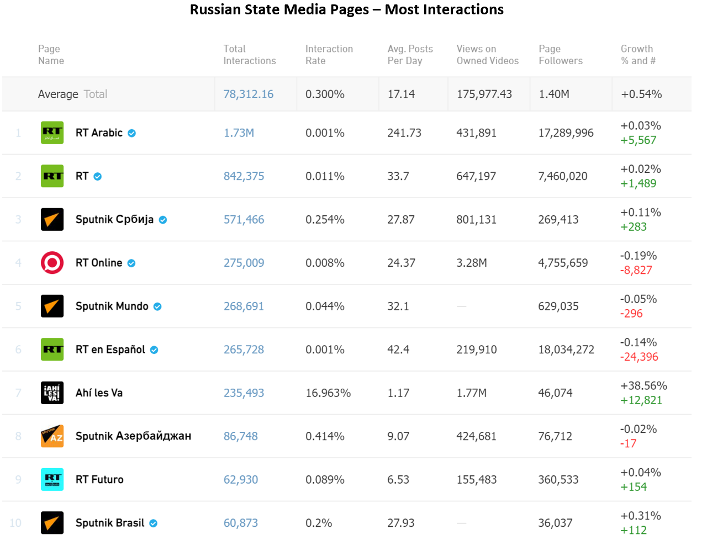Click the 571,466 total interactions value
The width and height of the screenshot is (707, 540).
244,220
